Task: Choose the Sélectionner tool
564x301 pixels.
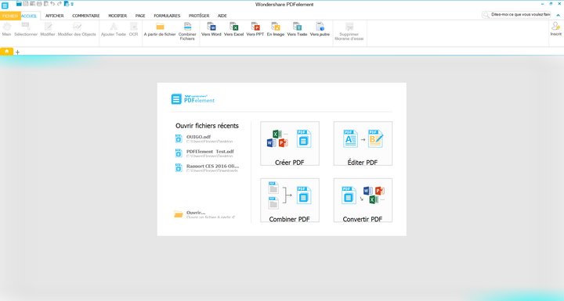Action: click(x=26, y=29)
